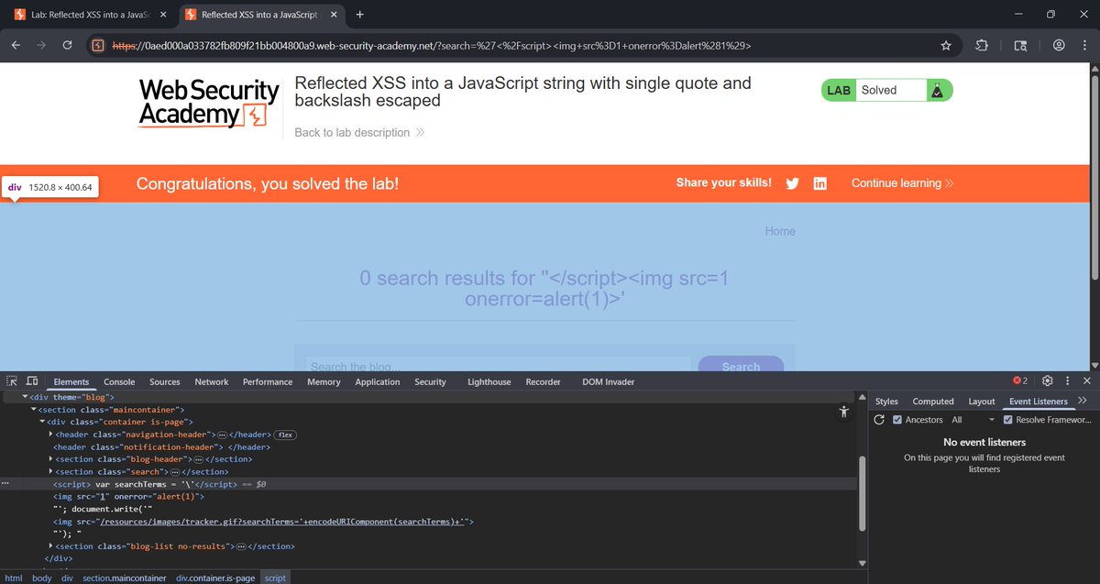
Task: Select 'section.maincontainer' in the breadcrumb
Action: [125, 578]
